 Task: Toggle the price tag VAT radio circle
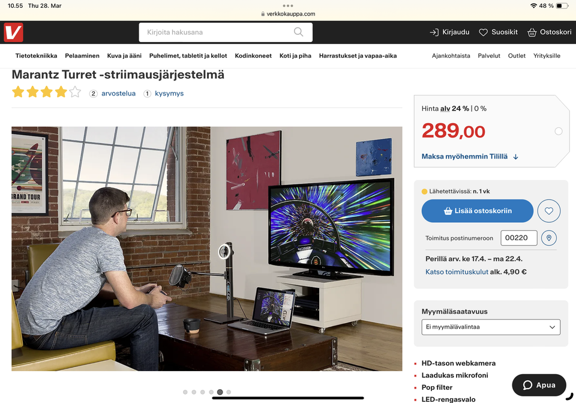click(x=559, y=132)
